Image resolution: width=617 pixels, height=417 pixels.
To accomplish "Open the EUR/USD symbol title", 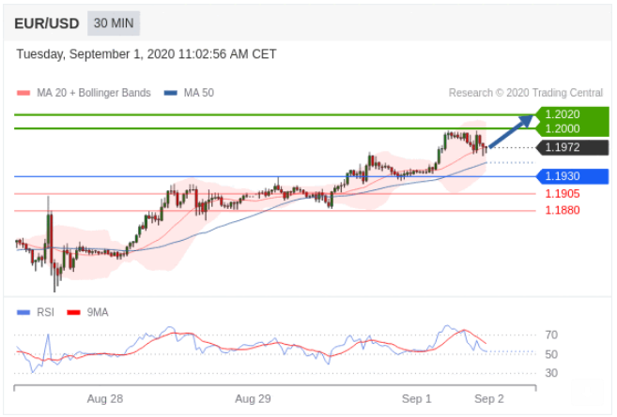I will point(46,22).
